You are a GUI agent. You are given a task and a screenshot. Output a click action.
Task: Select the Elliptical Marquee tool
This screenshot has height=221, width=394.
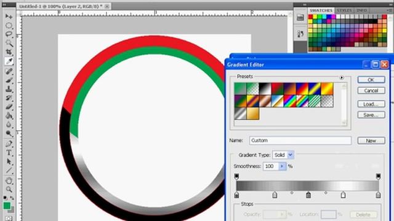[x=9, y=25]
